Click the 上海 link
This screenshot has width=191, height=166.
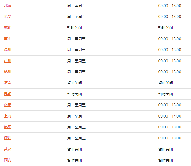(8, 116)
